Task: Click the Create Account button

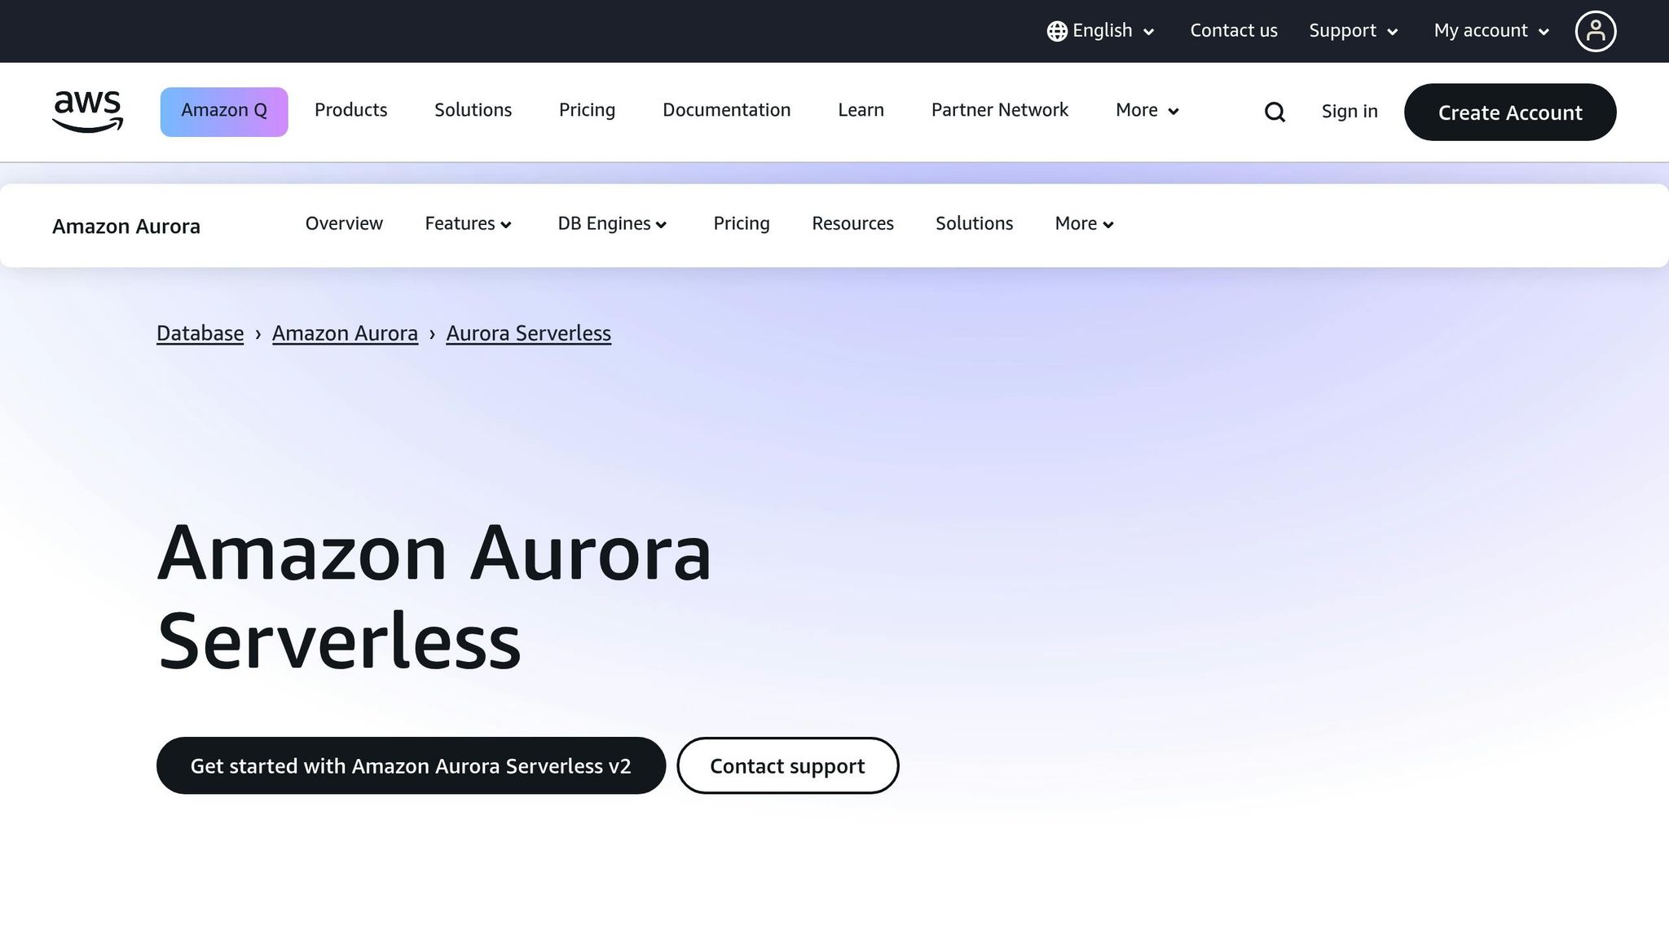Action: pos(1510,112)
